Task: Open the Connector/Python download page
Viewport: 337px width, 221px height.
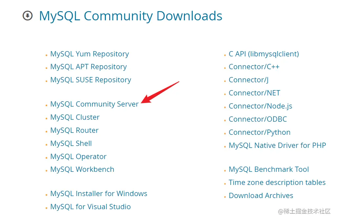Action: 259,132
